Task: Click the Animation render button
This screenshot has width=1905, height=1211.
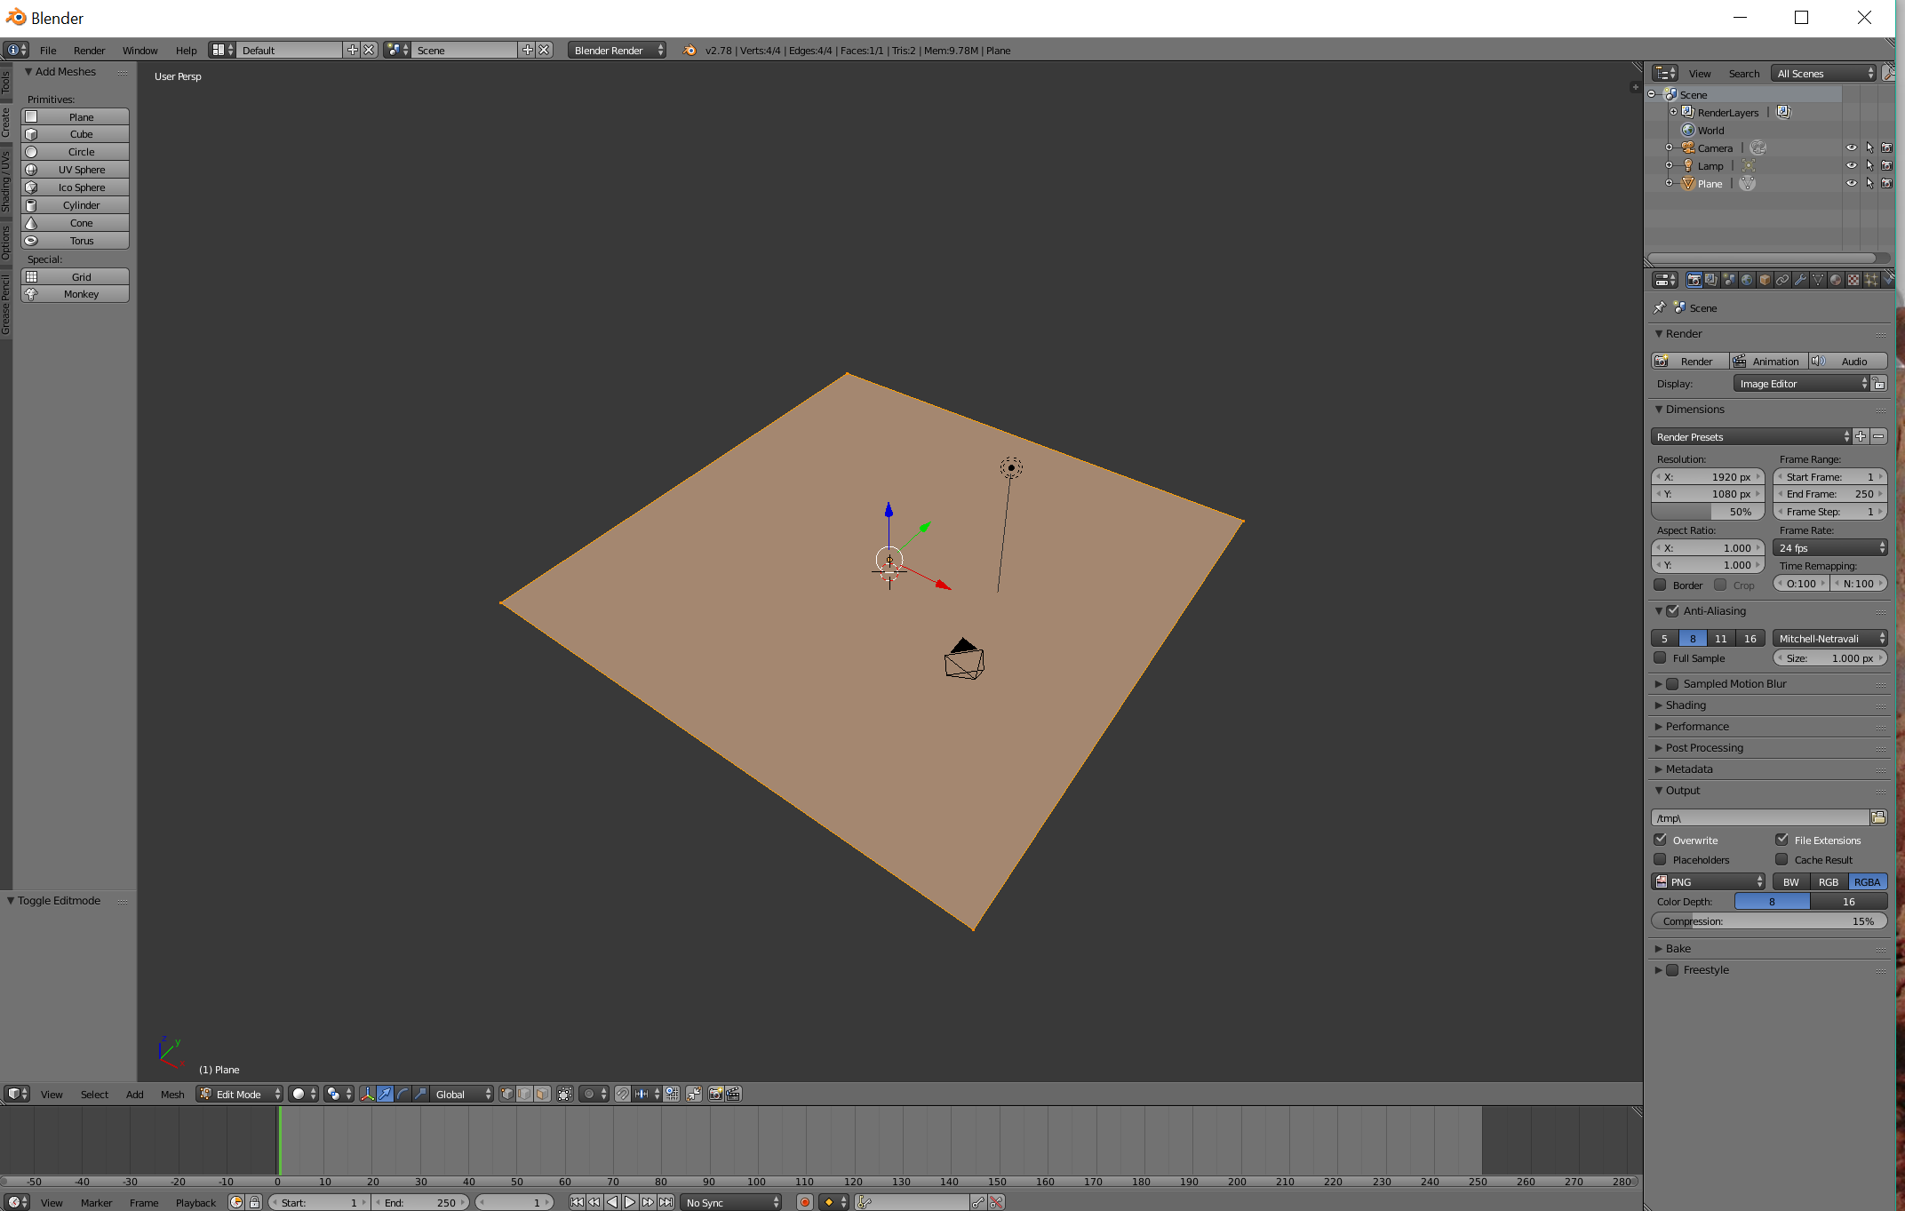Action: tap(1767, 362)
